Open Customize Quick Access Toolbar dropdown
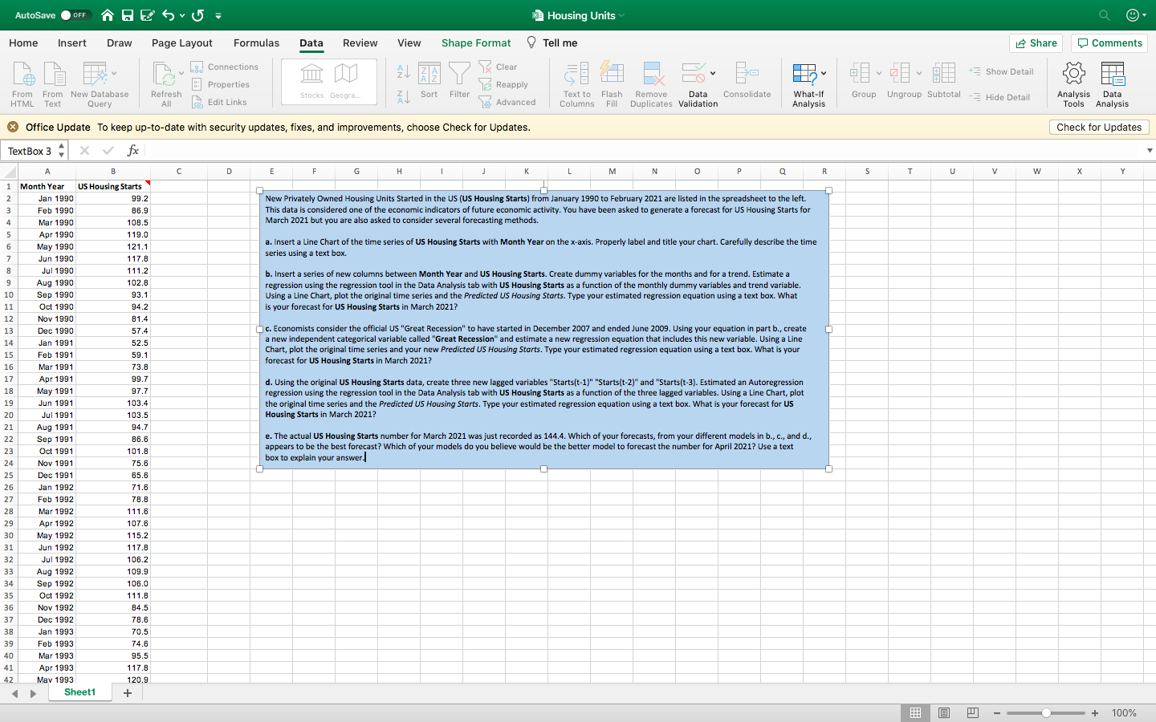The width and height of the screenshot is (1156, 722). [x=218, y=15]
